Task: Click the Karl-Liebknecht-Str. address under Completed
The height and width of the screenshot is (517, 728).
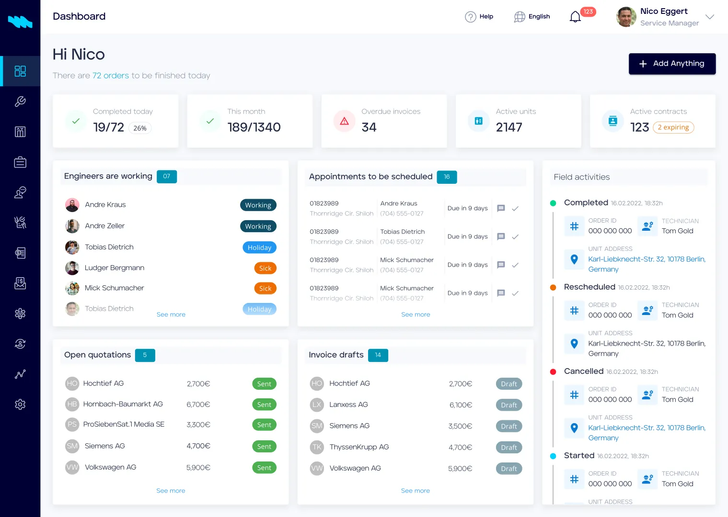Action: pyautogui.click(x=647, y=264)
